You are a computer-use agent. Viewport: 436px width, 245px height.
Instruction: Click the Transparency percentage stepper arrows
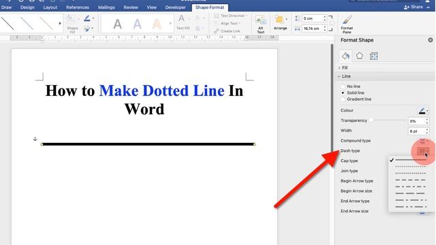coord(427,121)
